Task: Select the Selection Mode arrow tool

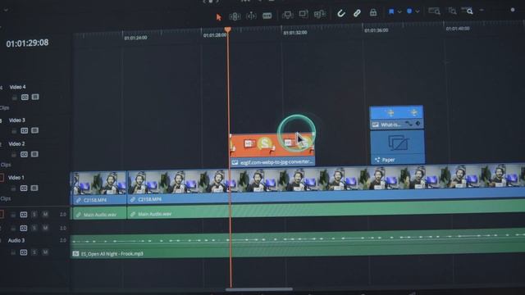Action: coord(219,17)
